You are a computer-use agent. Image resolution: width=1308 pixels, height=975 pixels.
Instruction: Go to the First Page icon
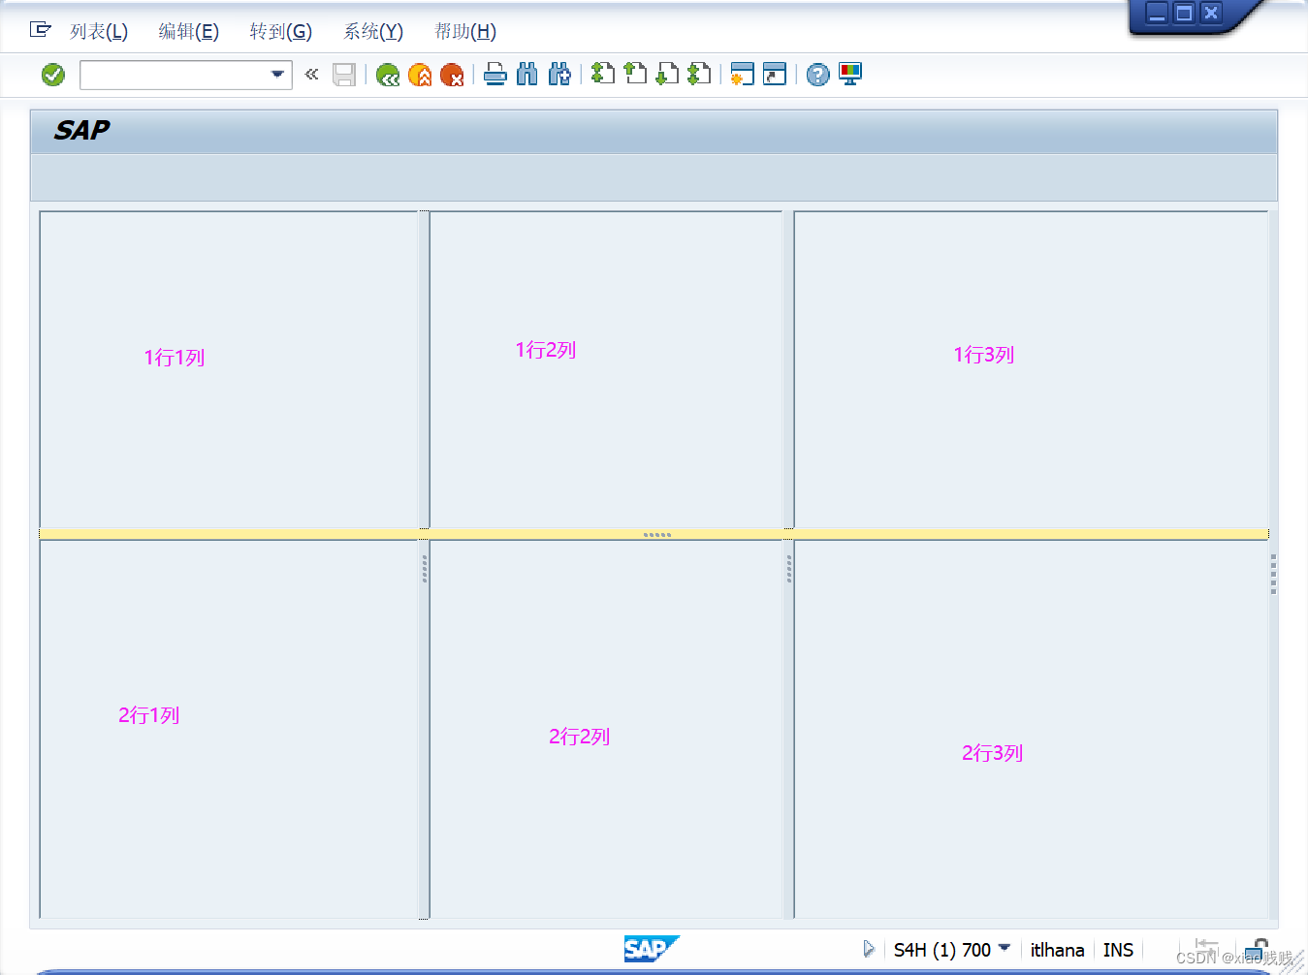(603, 74)
